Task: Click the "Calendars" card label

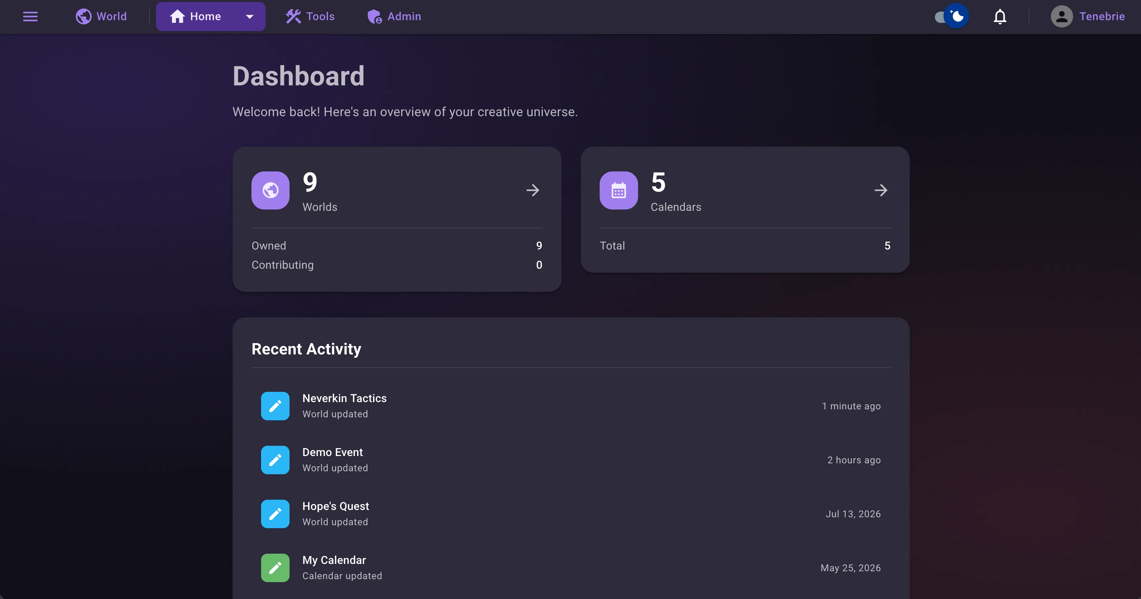Action: tap(676, 207)
